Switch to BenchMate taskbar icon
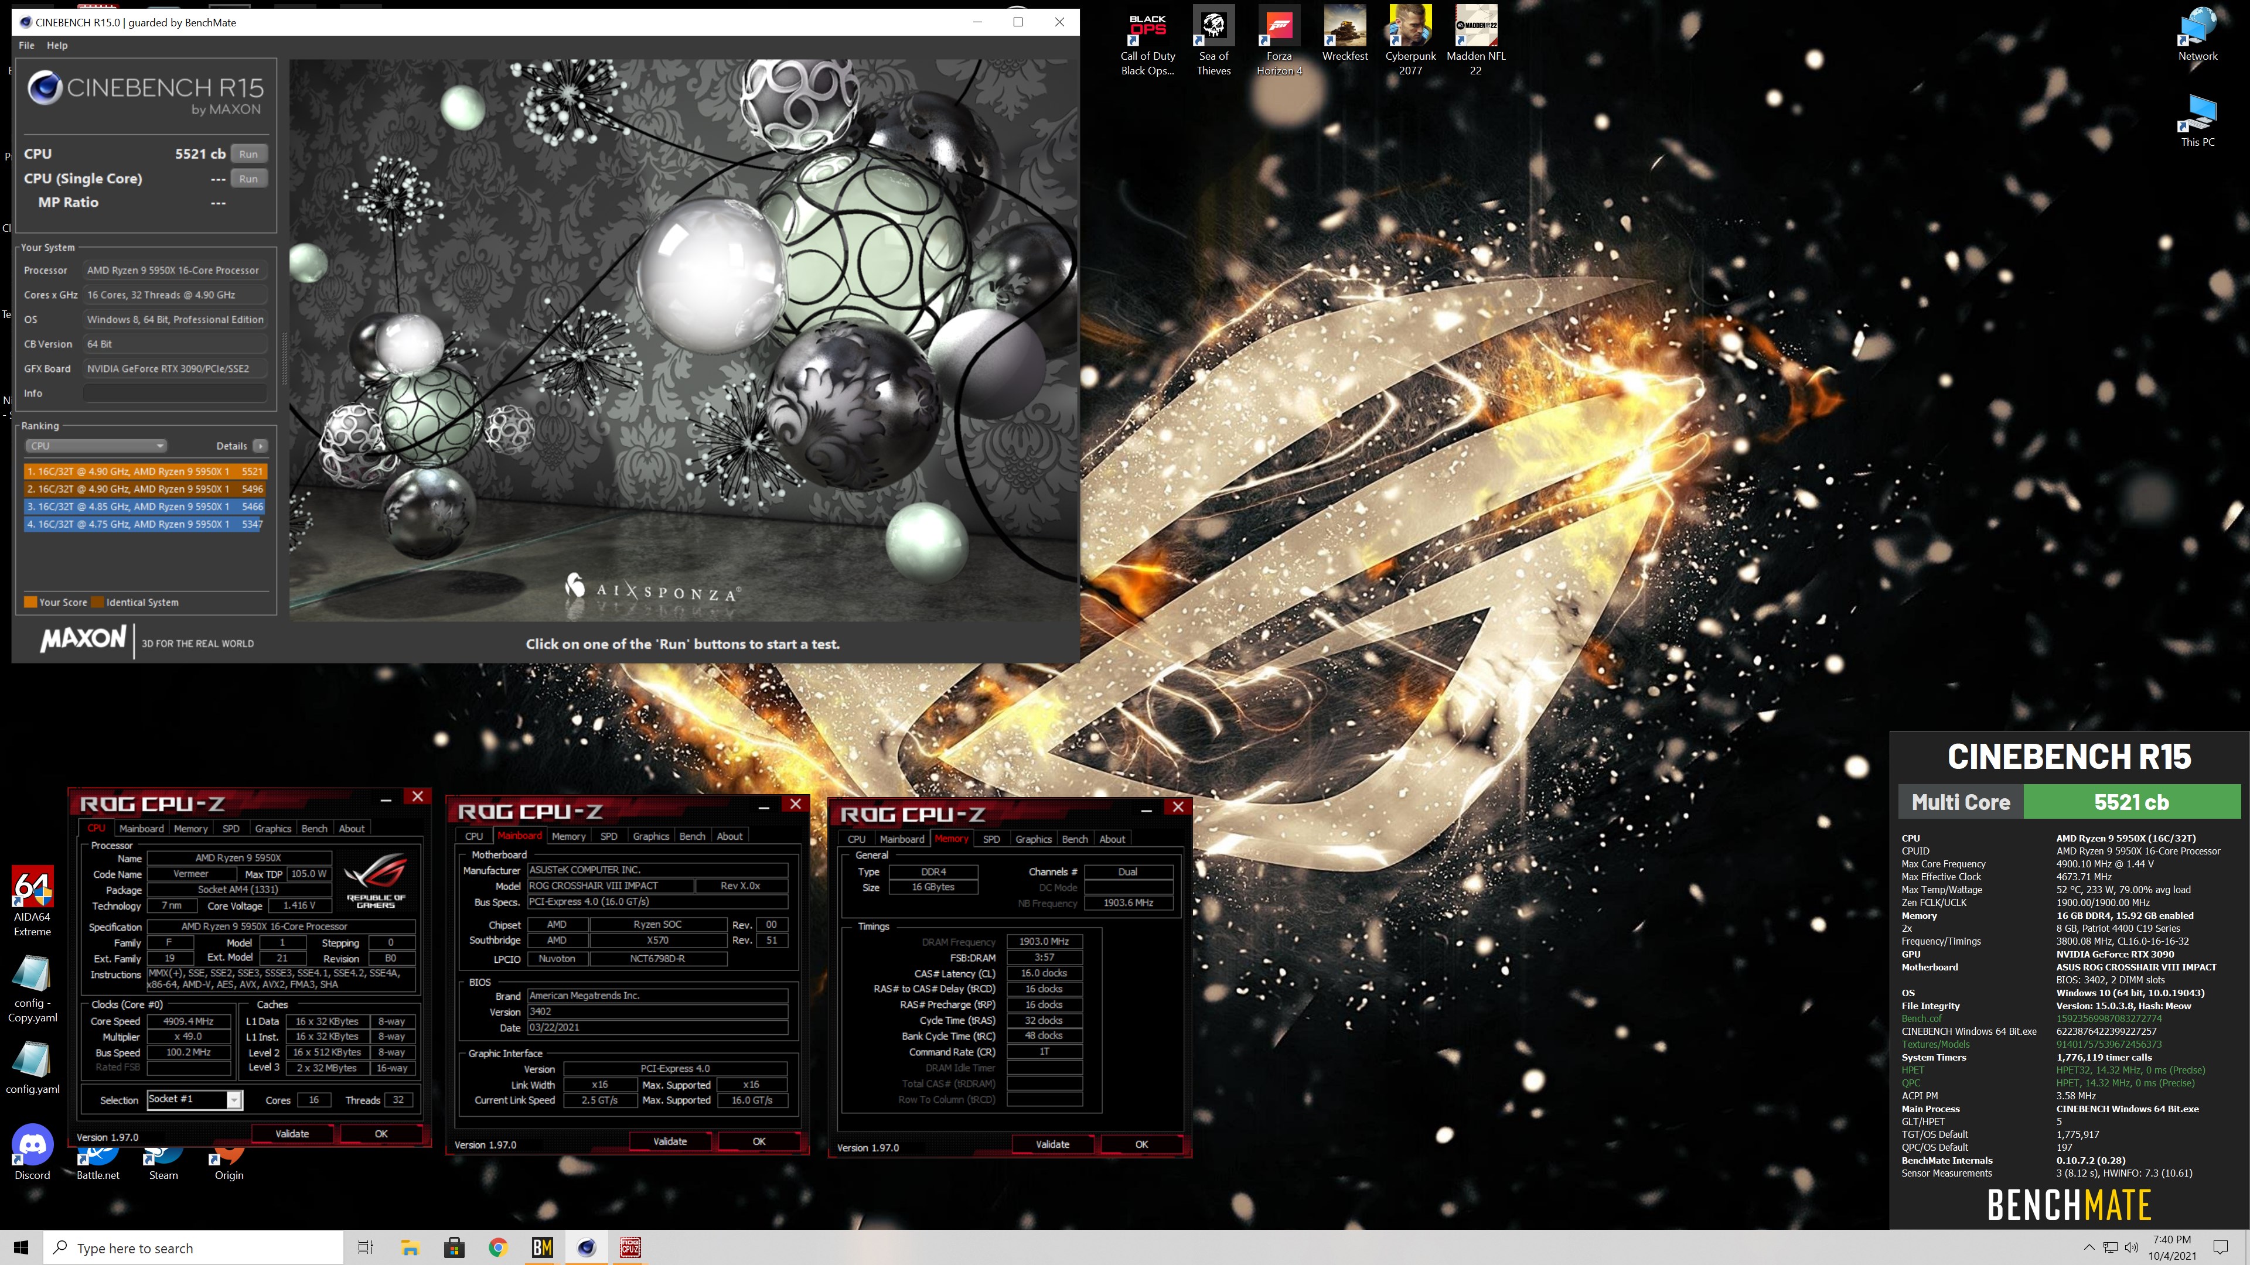The height and width of the screenshot is (1265, 2250). (x=543, y=1247)
